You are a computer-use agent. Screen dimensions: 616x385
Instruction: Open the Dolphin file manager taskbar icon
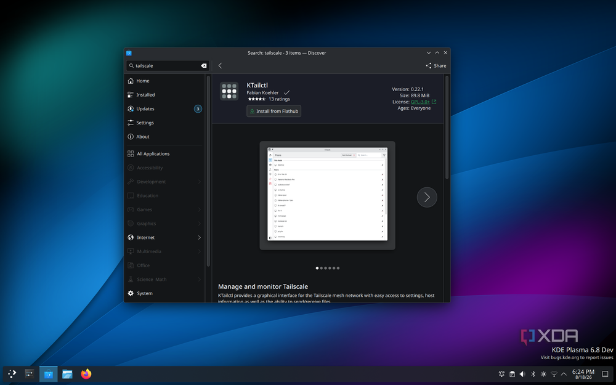pyautogui.click(x=67, y=374)
